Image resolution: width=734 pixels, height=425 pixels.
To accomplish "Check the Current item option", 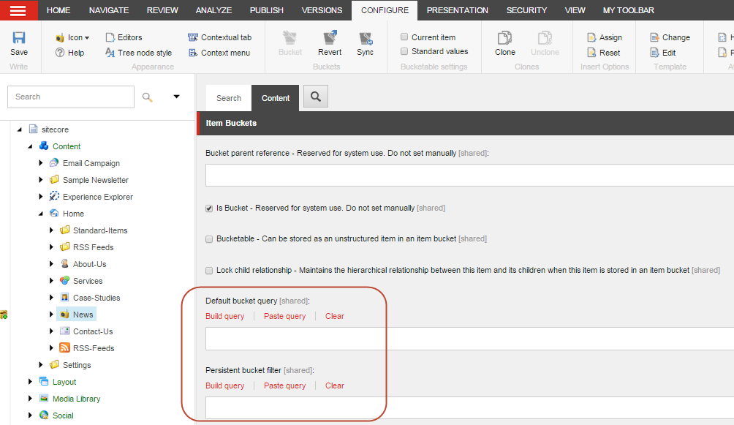I will (404, 37).
